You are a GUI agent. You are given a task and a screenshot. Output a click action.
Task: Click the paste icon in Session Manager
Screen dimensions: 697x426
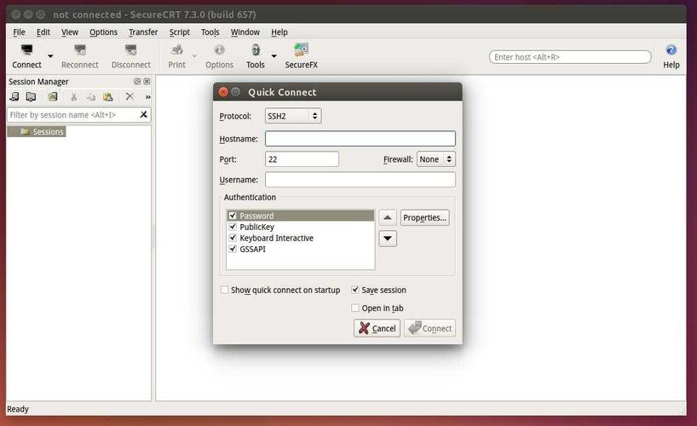tap(107, 96)
